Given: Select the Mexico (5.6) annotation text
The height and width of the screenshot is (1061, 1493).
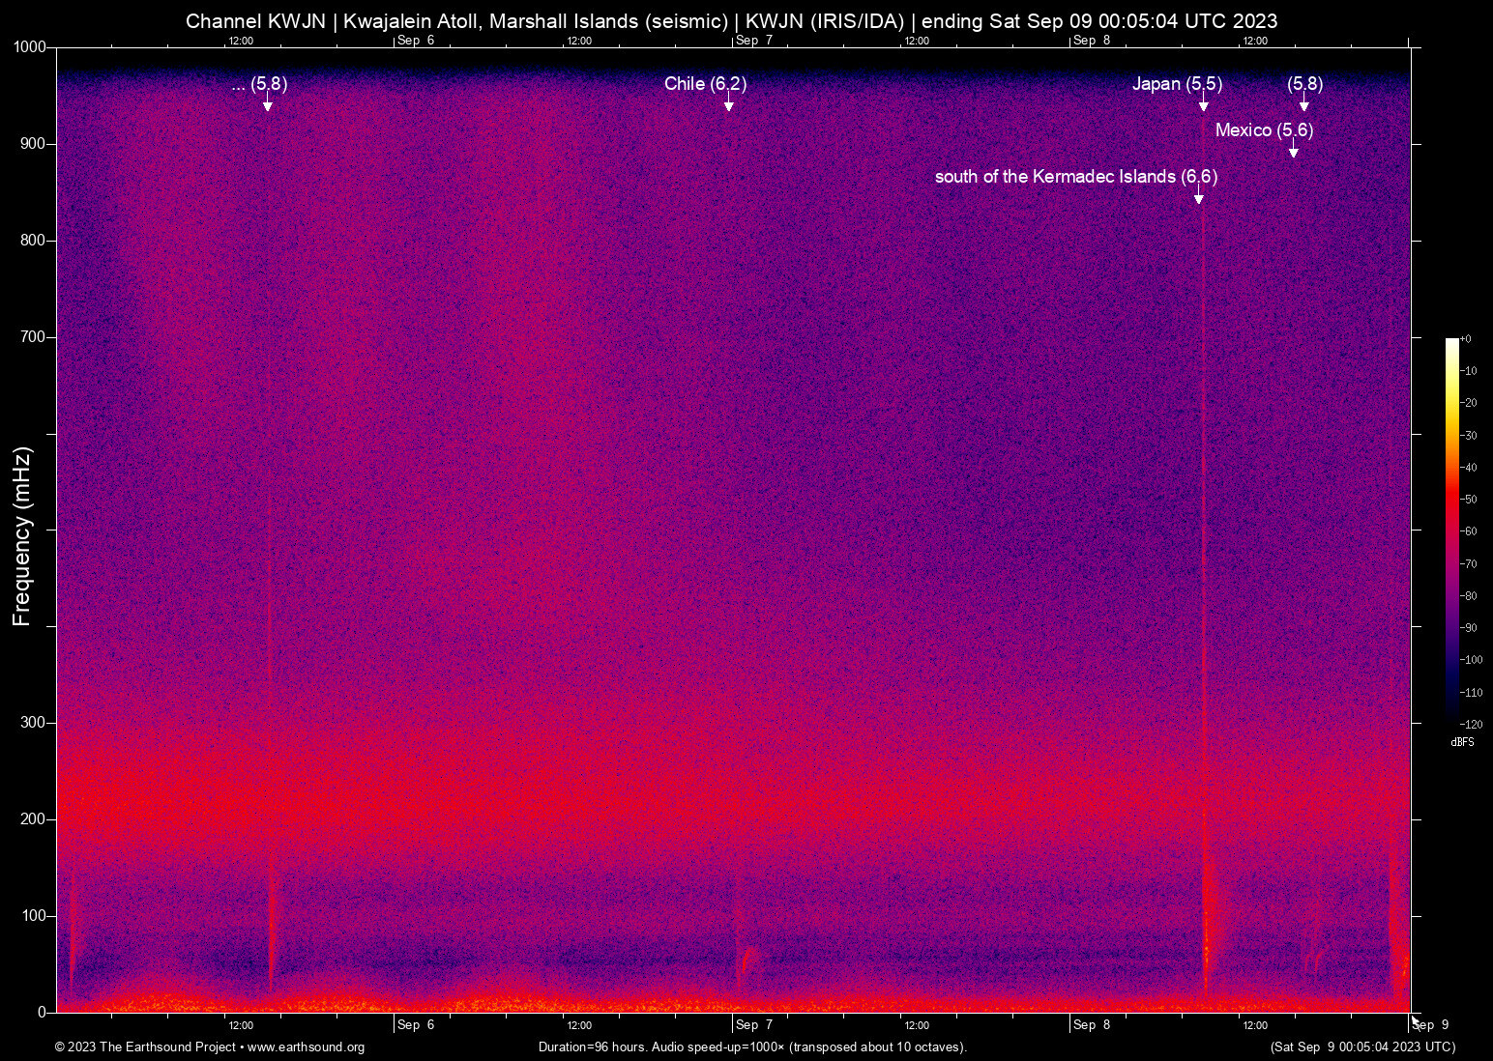Looking at the screenshot, I should [1264, 130].
